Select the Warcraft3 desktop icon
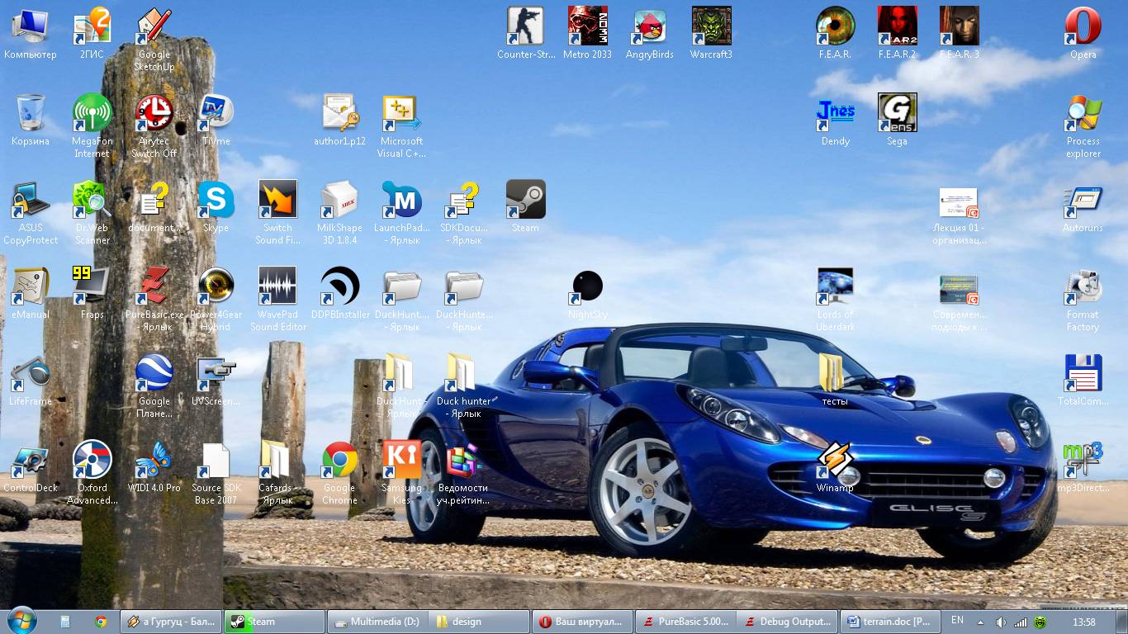Viewport: 1128px width, 634px height. 711,27
